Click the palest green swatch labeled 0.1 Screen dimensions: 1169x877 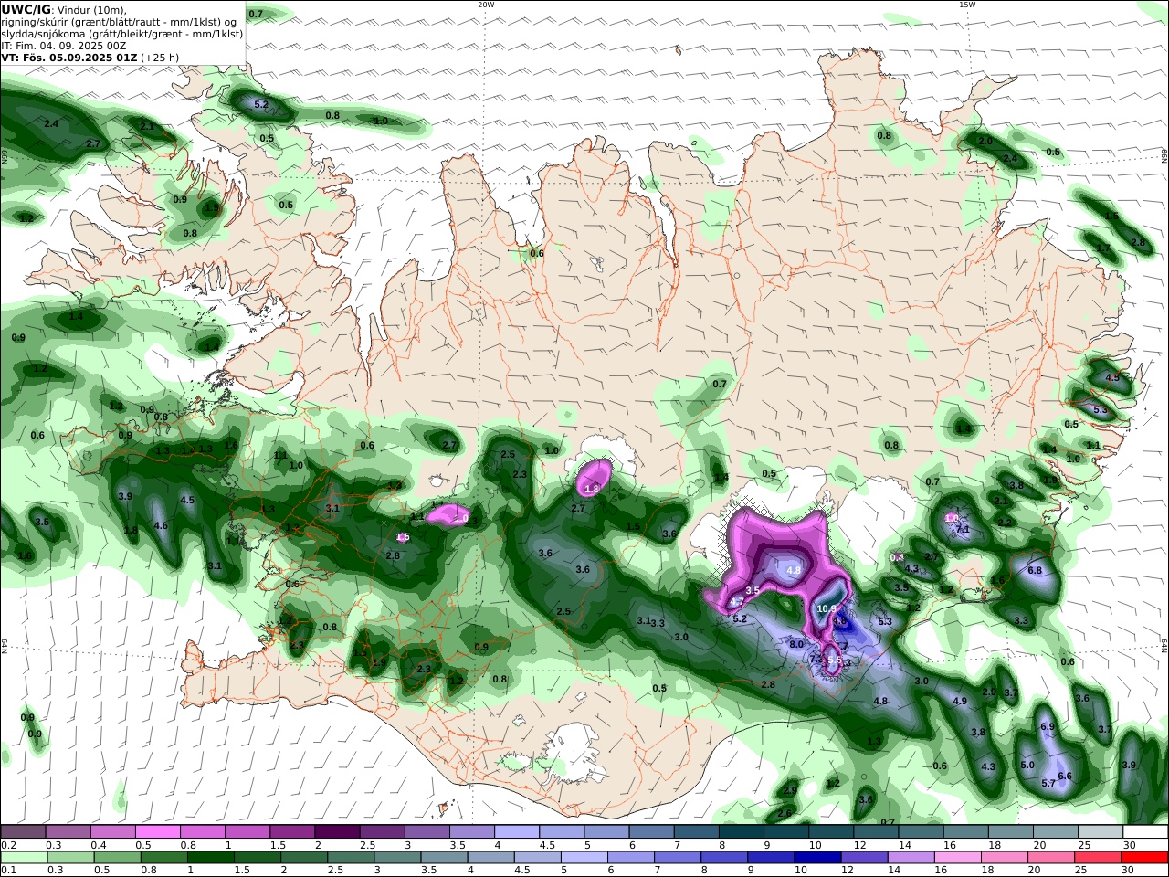pyautogui.click(x=23, y=858)
